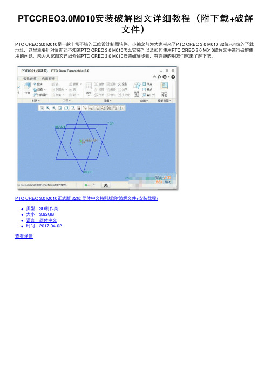
Task: Open the PTC CREO 3.0 M010 32位 download link
Action: [86, 198]
